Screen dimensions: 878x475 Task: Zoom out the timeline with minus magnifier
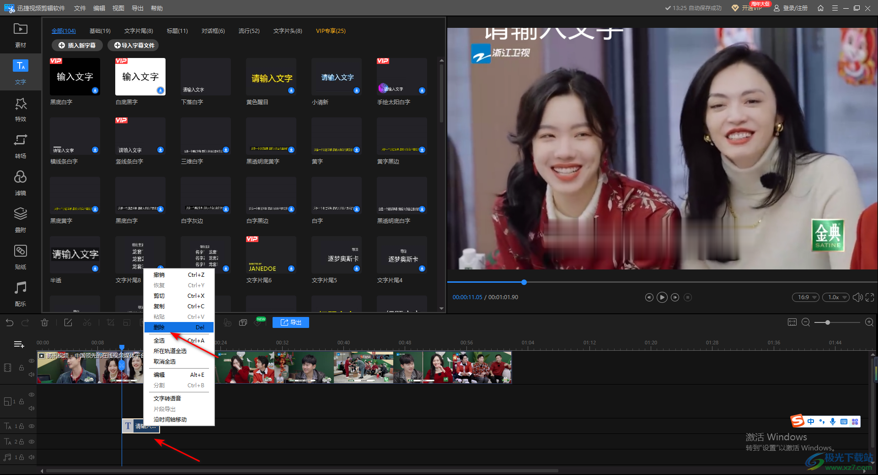(x=806, y=322)
